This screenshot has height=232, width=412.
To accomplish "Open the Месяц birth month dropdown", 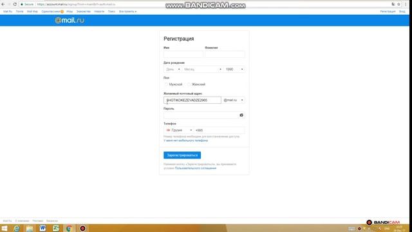I will (202, 70).
